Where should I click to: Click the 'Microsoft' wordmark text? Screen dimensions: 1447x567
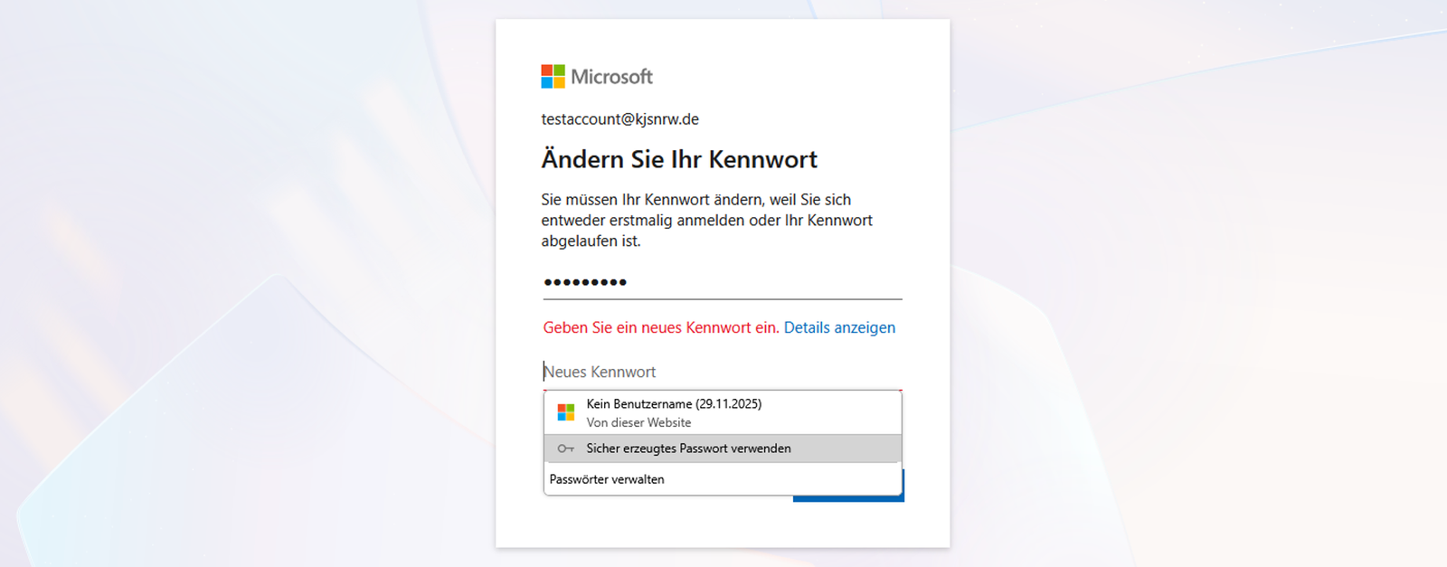[x=611, y=77]
